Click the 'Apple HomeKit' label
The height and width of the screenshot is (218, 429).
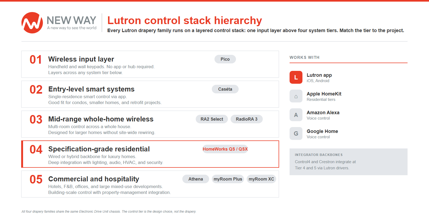coord(324,94)
